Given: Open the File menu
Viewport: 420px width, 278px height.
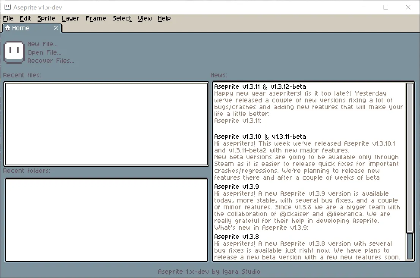Looking at the screenshot, I should click(8, 18).
